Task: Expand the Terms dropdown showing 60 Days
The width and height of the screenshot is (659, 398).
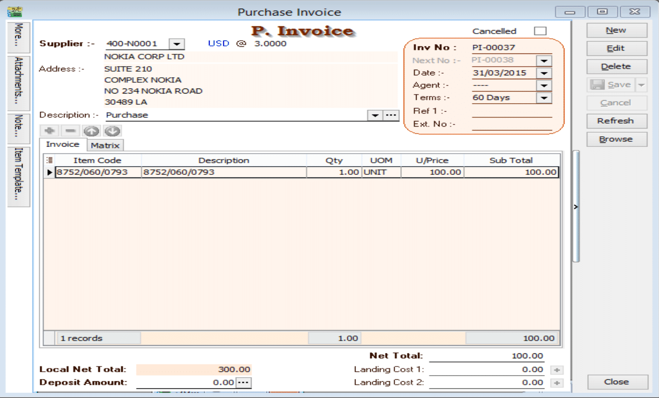Action: point(544,98)
